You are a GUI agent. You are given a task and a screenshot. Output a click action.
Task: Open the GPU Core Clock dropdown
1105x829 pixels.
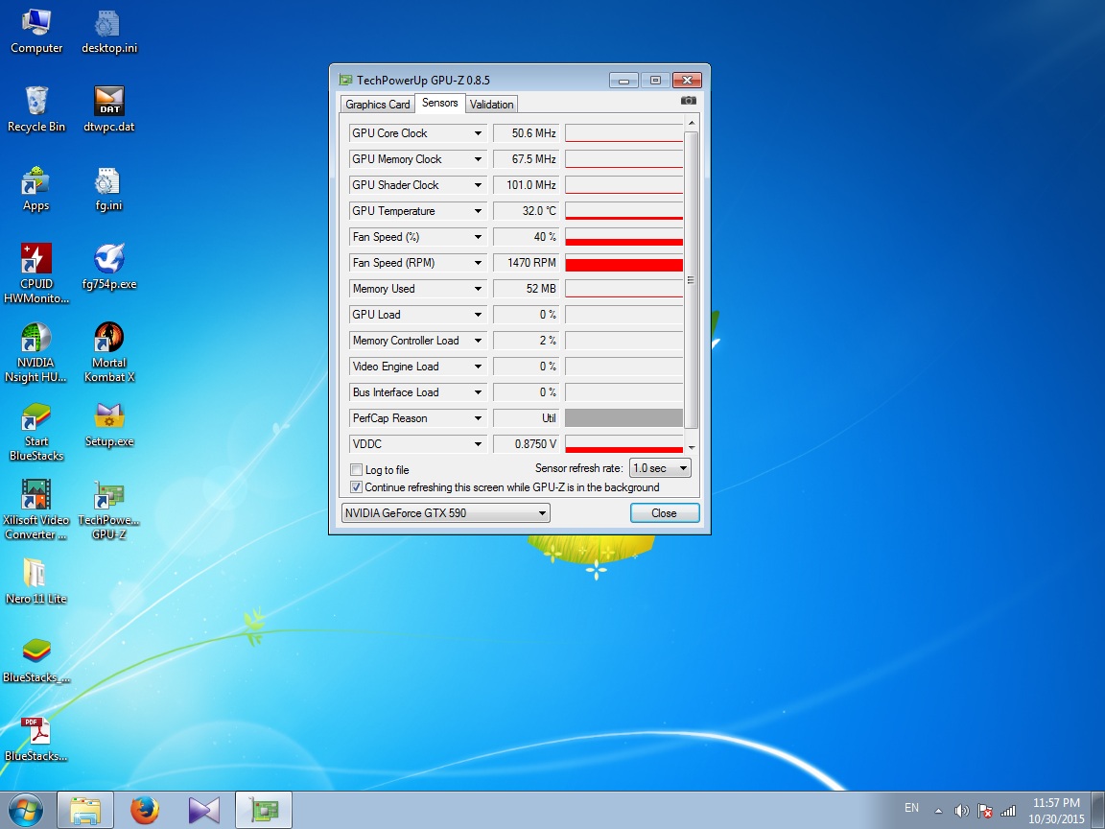tap(478, 133)
